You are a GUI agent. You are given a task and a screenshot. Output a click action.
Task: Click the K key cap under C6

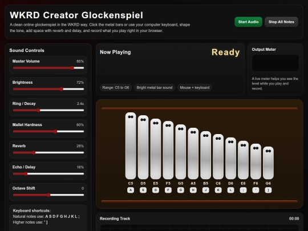click(218, 190)
